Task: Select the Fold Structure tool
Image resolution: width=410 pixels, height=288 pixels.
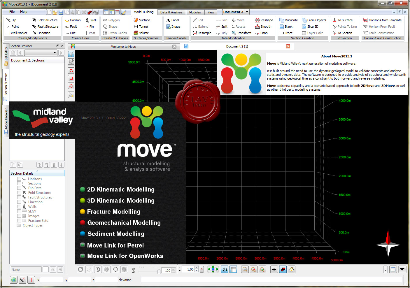Action: click(45, 20)
